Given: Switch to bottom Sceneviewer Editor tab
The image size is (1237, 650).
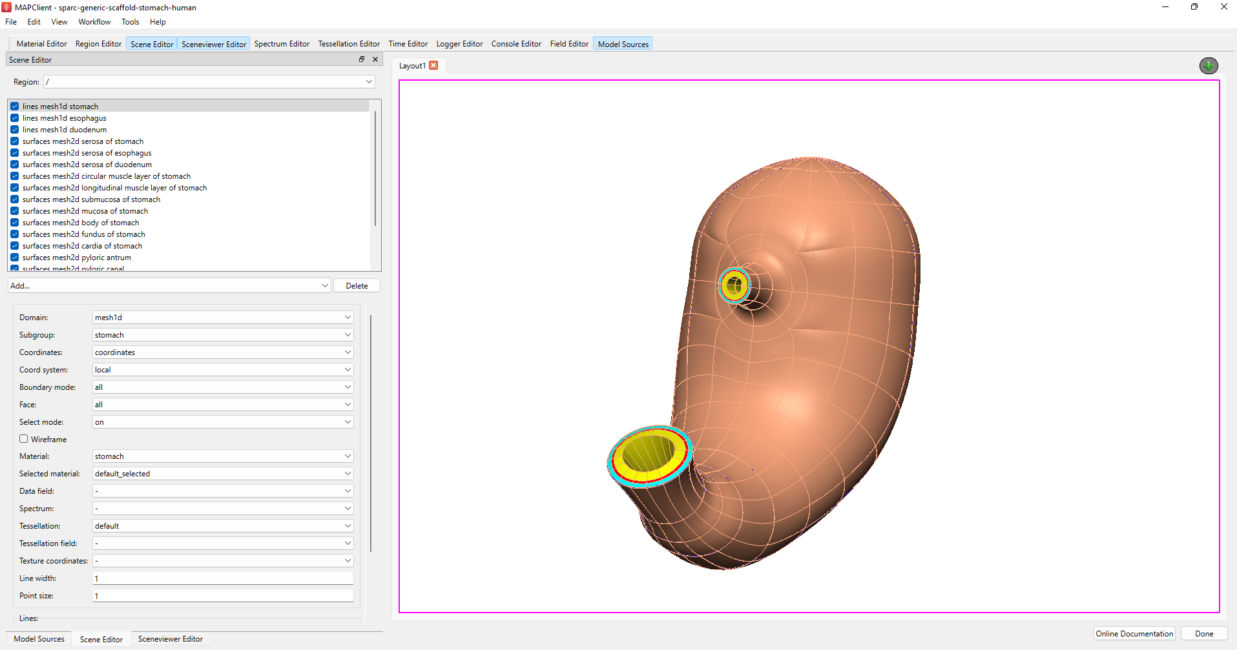Looking at the screenshot, I should [x=171, y=639].
